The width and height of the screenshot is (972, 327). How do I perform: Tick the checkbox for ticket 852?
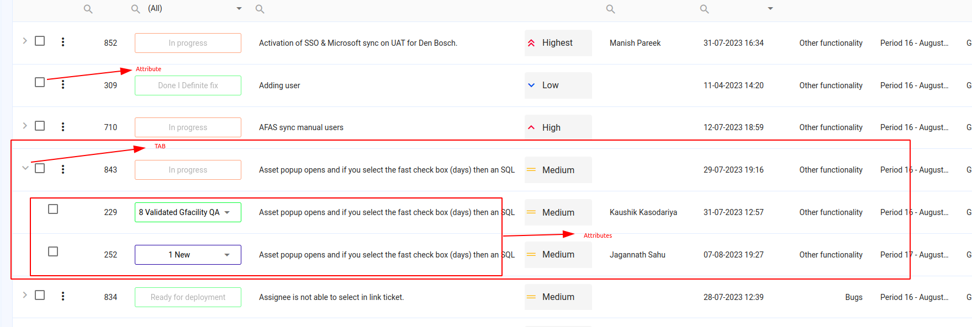(40, 41)
